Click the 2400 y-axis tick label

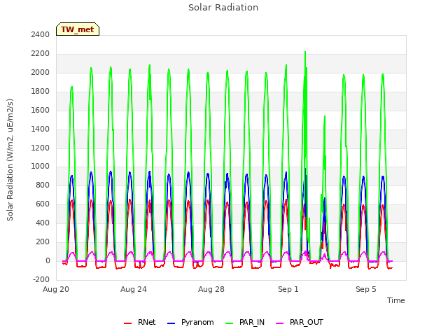41,34
